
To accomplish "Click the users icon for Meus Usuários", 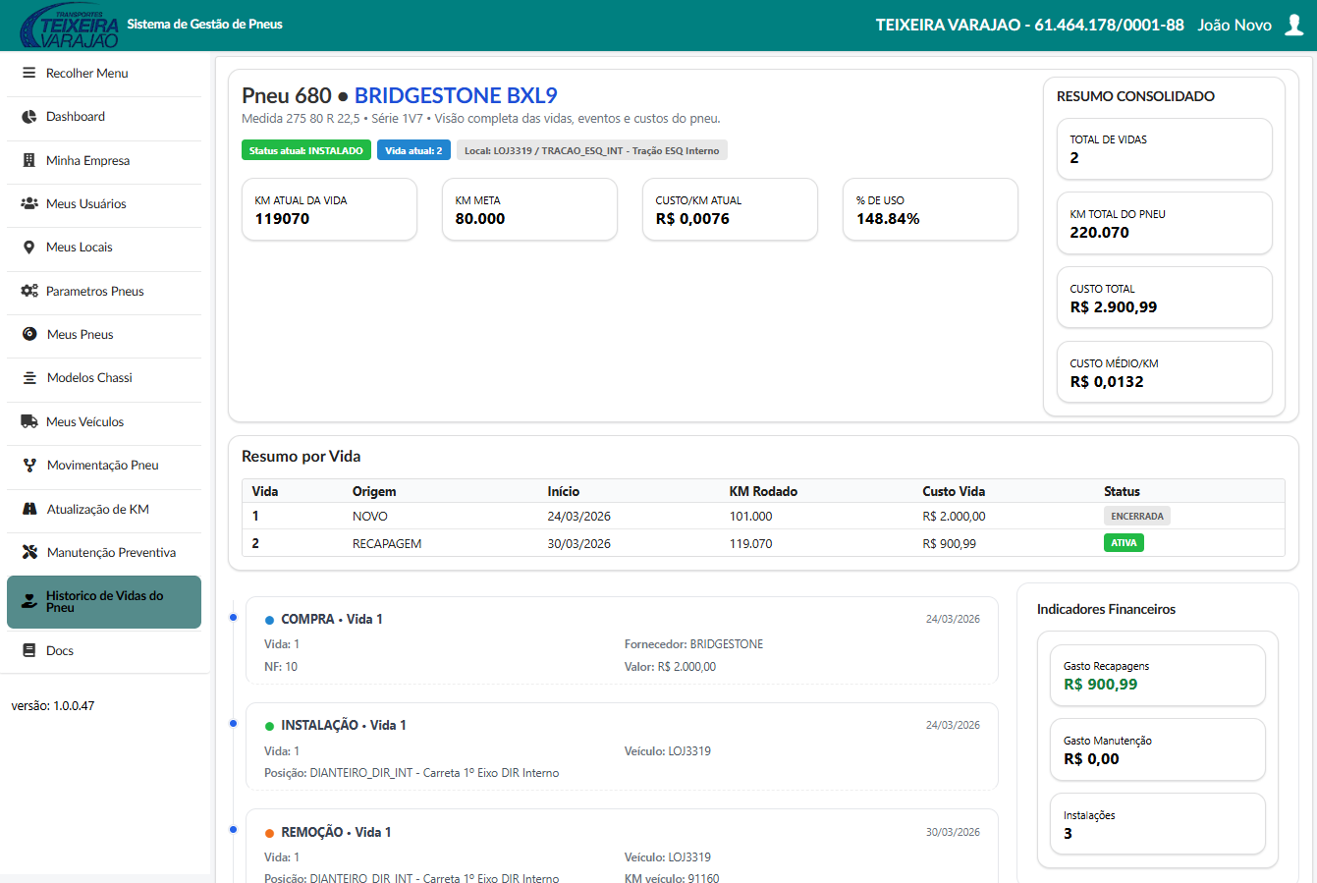I will [x=28, y=203].
